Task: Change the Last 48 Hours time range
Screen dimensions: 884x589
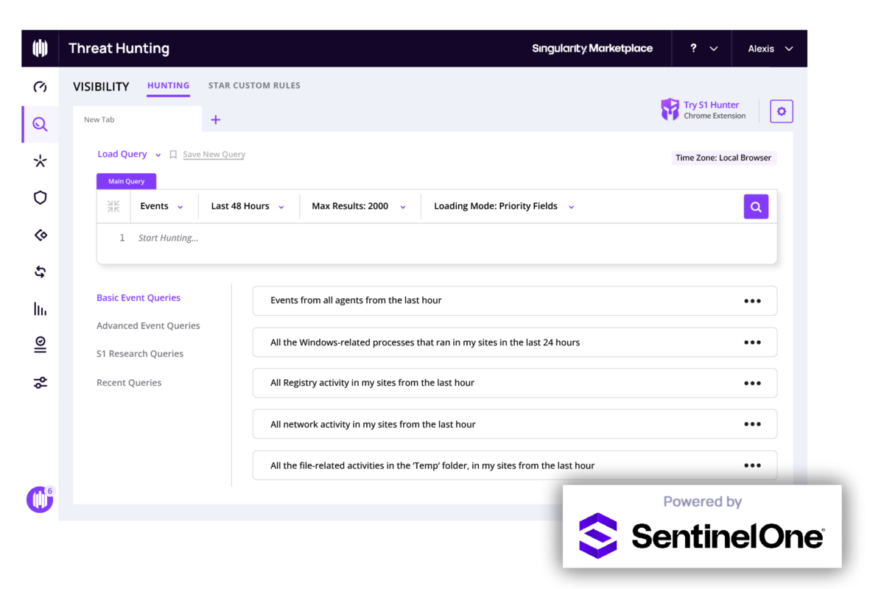Action: [248, 207]
